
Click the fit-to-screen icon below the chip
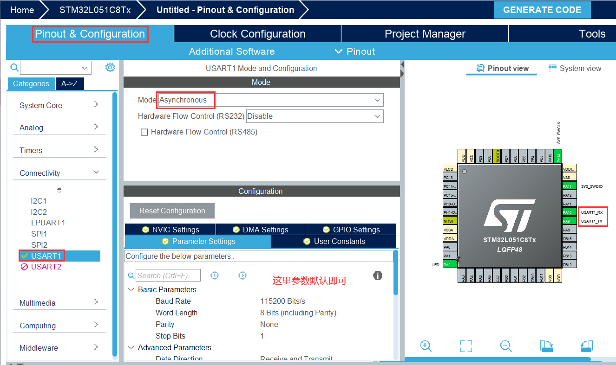466,346
